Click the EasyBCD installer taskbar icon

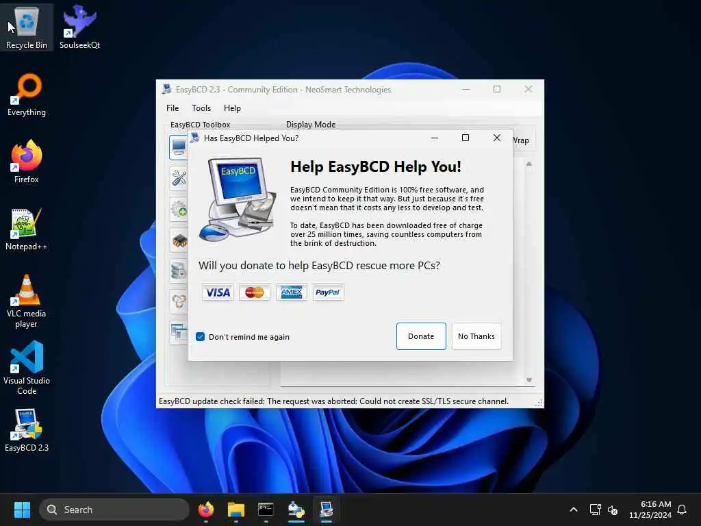pyautogui.click(x=296, y=510)
